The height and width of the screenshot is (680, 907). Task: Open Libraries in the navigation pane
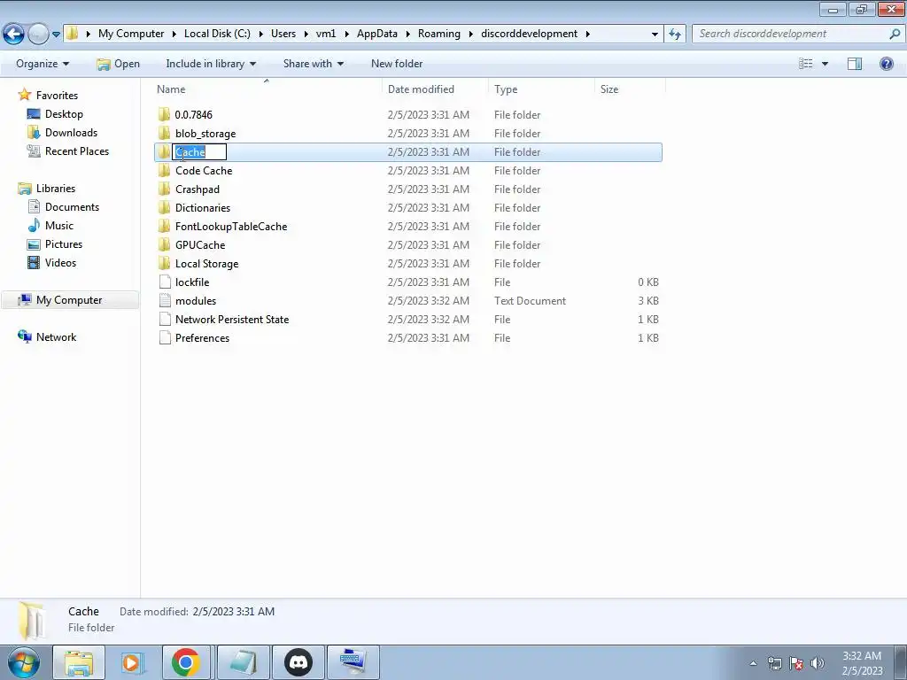click(x=56, y=189)
